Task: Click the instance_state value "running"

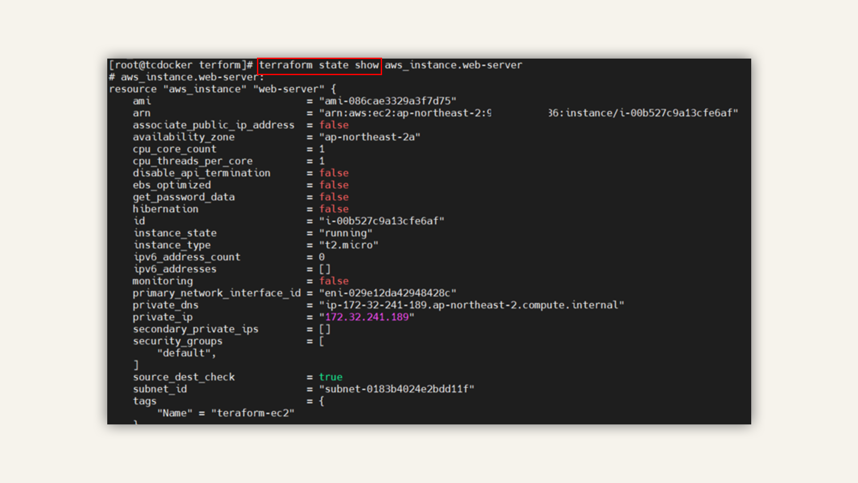Action: point(345,233)
